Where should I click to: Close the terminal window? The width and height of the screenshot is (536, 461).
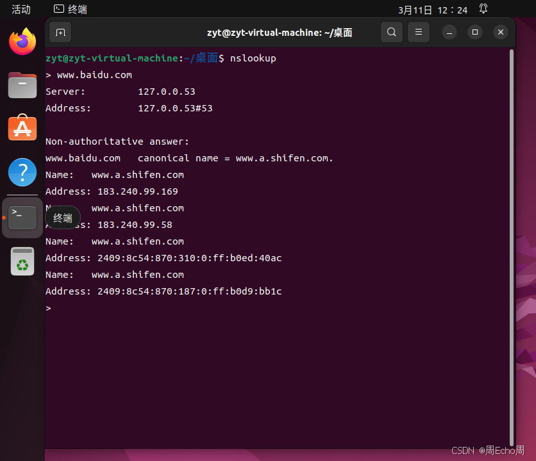point(501,32)
